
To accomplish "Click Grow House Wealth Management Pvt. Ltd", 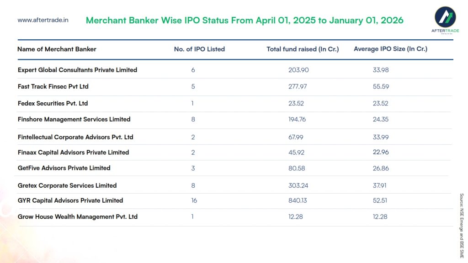I will coord(78,216).
